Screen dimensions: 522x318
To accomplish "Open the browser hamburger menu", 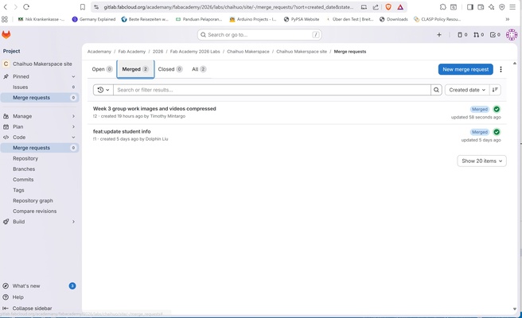I will [512, 7].
